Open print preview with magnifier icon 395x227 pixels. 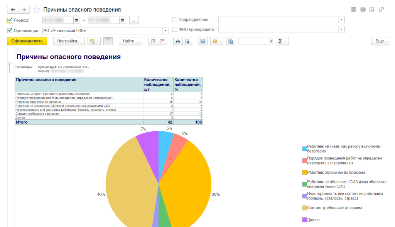187,41
